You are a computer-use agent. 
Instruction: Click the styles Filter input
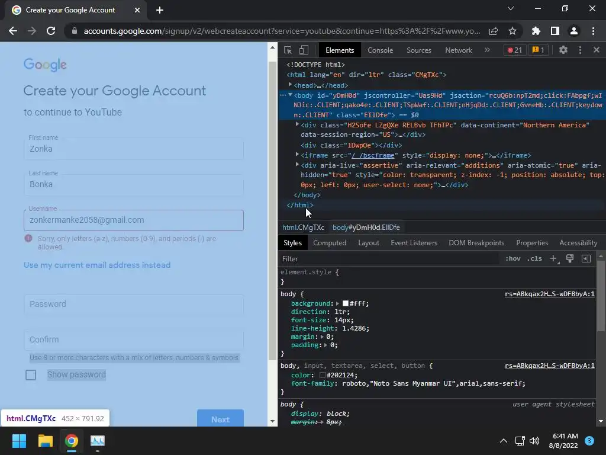[389, 259]
